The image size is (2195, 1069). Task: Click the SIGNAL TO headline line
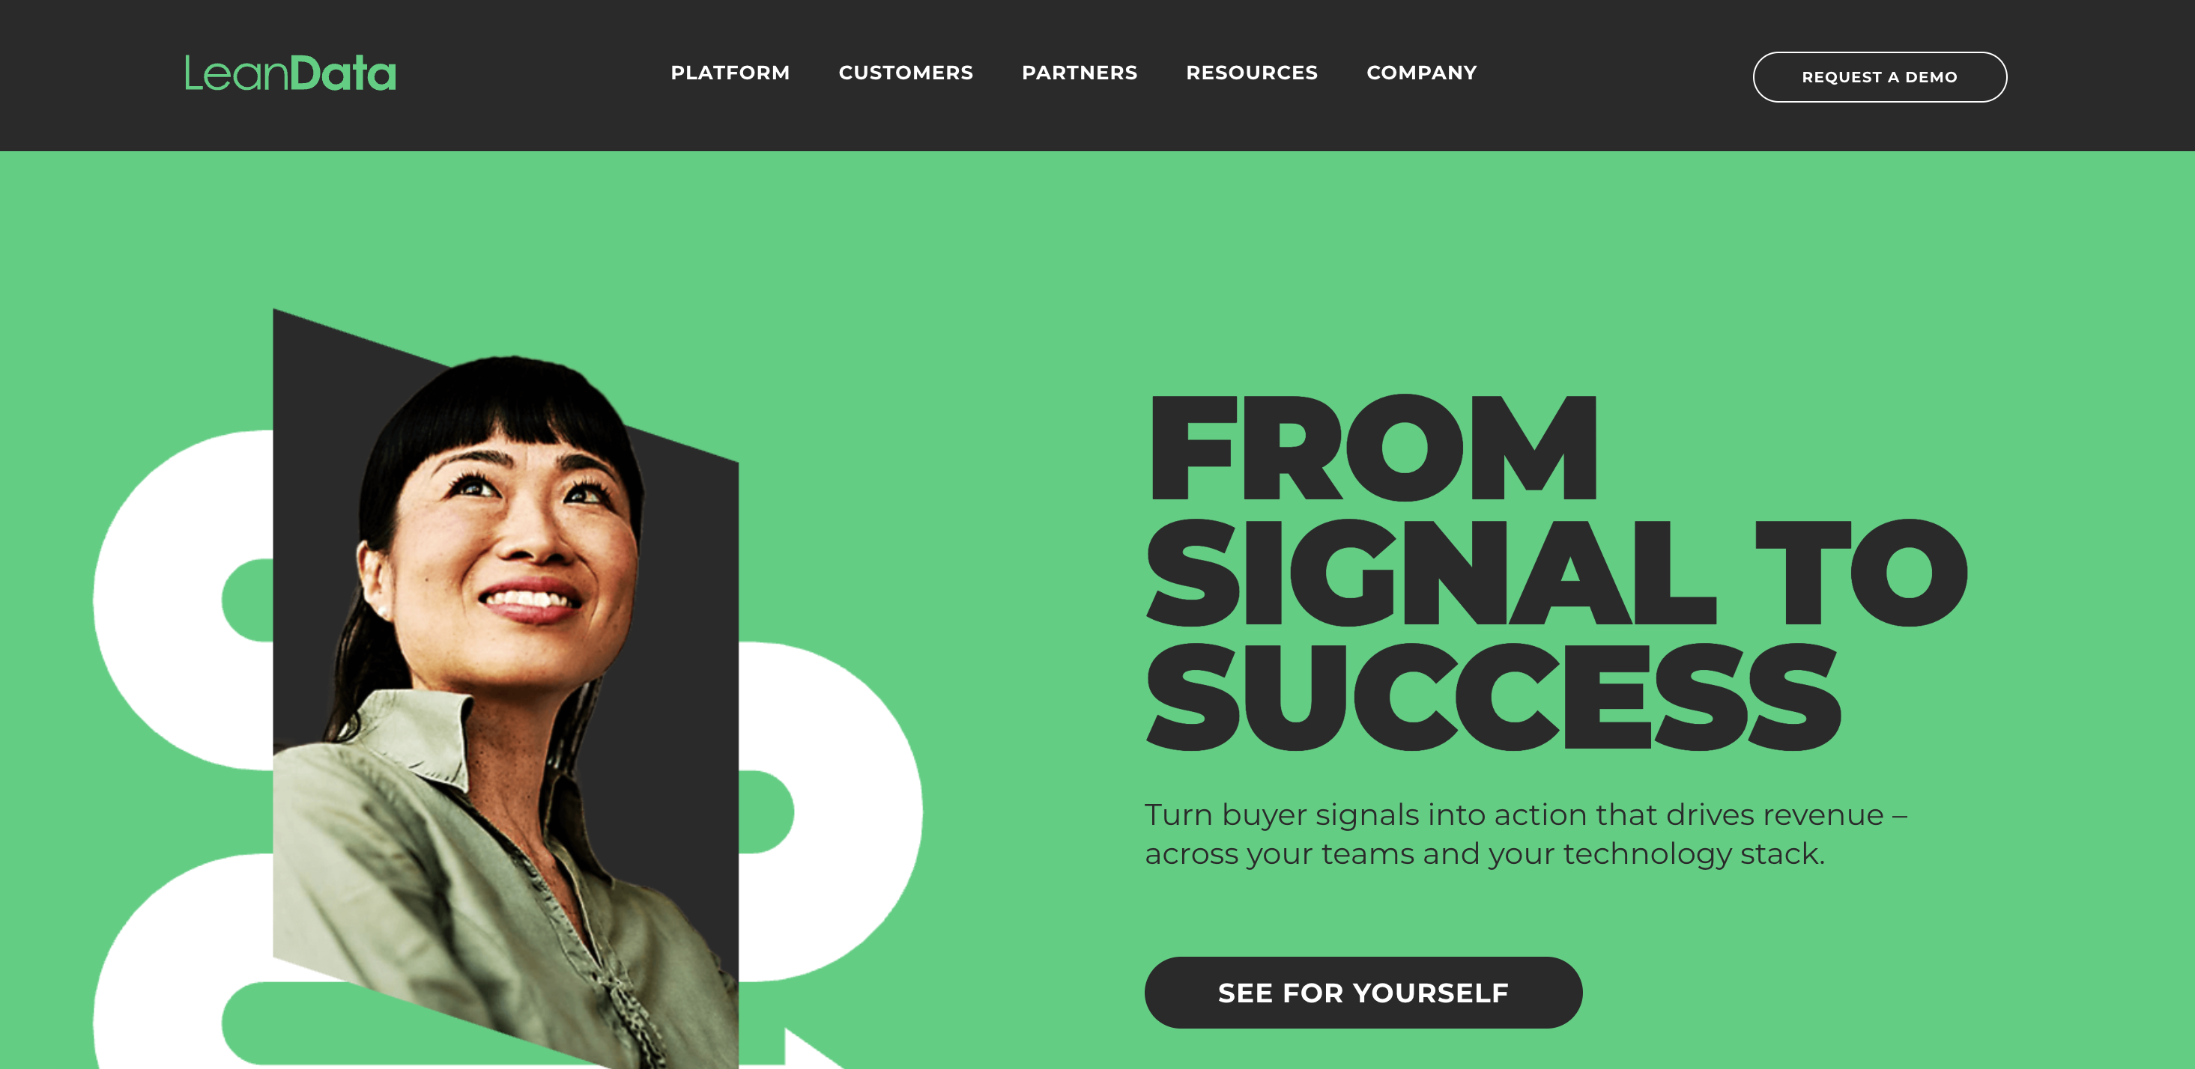(1557, 573)
